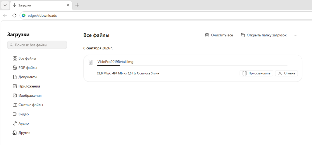
Task: Click the Видео camera icon
Action: pos(15,114)
